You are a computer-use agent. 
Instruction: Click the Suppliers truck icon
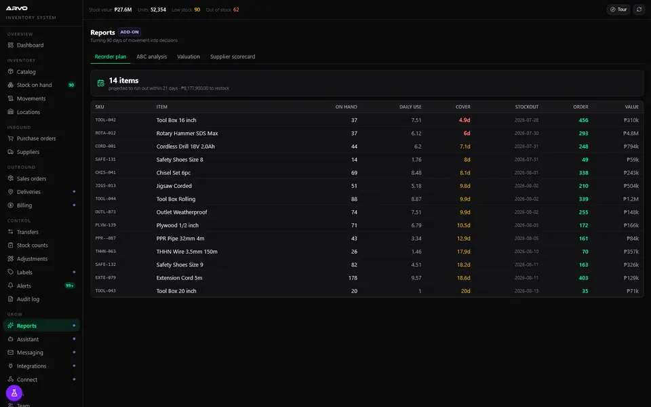10,151
